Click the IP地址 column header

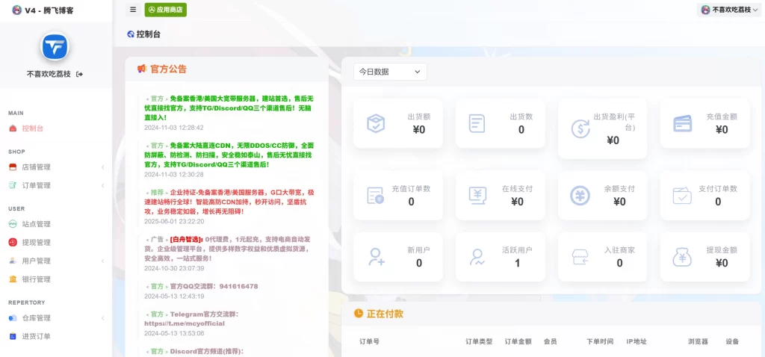click(x=637, y=342)
